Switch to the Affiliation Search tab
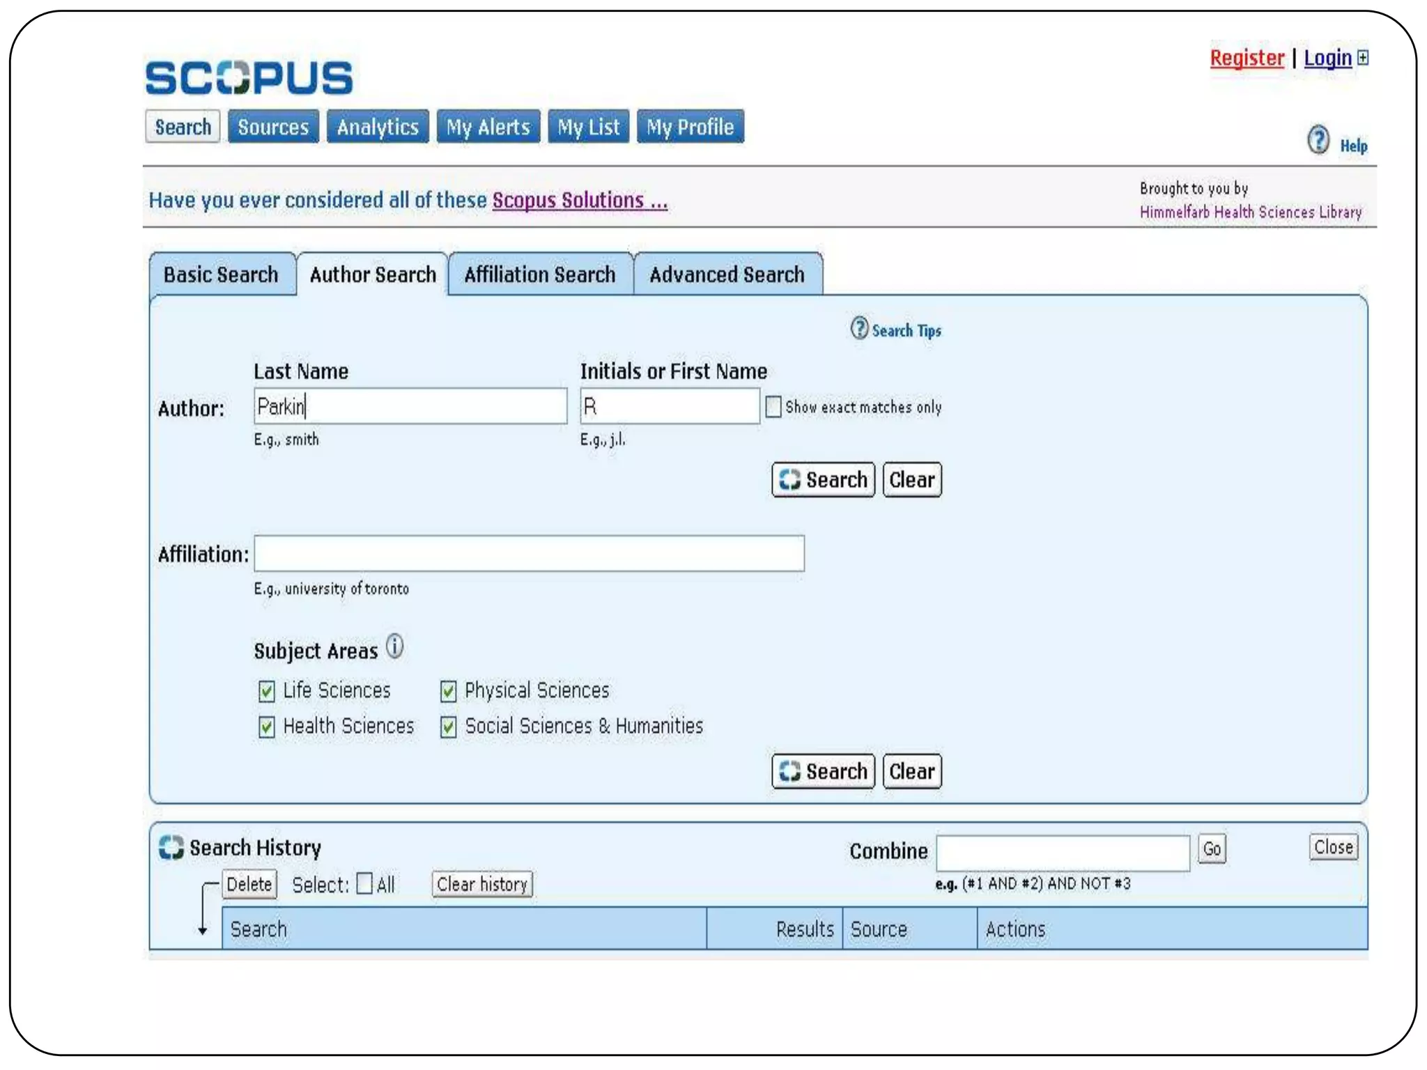Image resolution: width=1427 pixels, height=1070 pixels. coord(540,274)
